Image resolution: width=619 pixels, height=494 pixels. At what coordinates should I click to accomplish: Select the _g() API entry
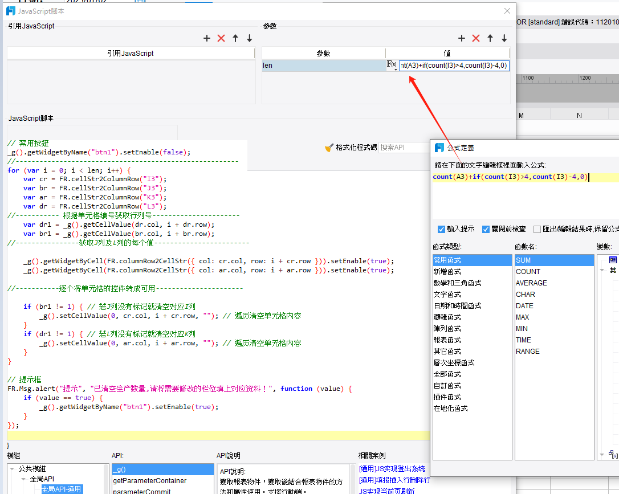click(162, 469)
